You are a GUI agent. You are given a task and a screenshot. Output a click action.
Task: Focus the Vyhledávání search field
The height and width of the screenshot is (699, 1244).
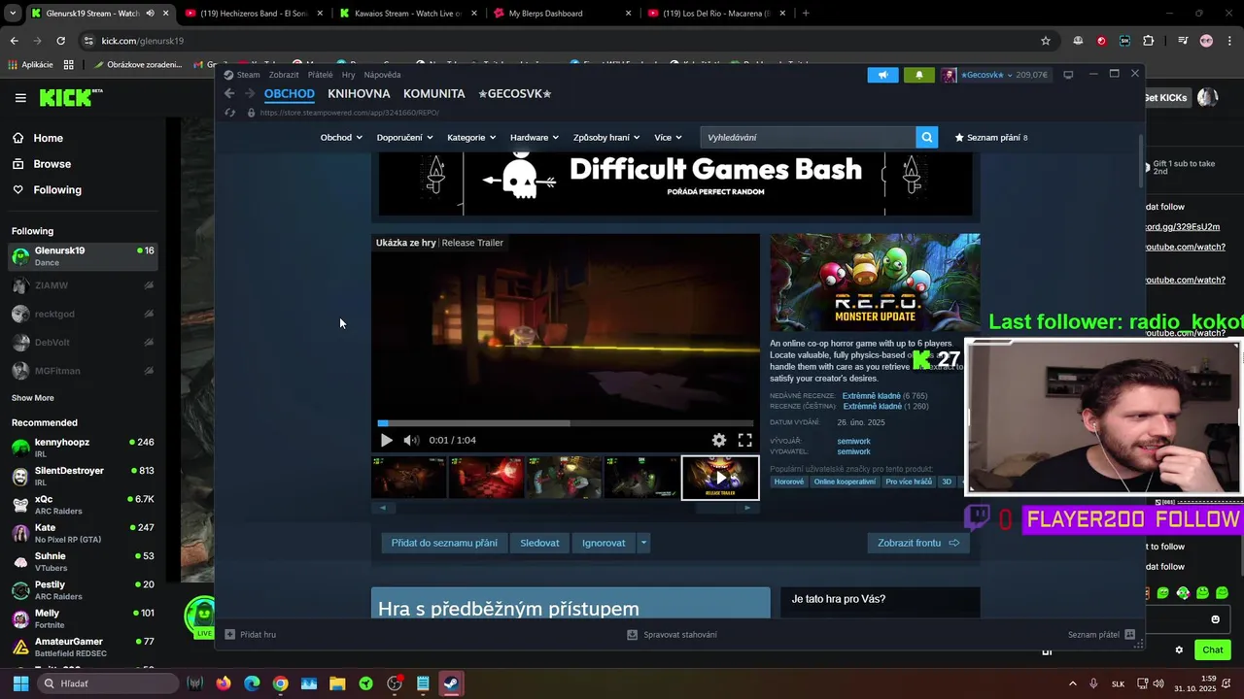(x=808, y=138)
